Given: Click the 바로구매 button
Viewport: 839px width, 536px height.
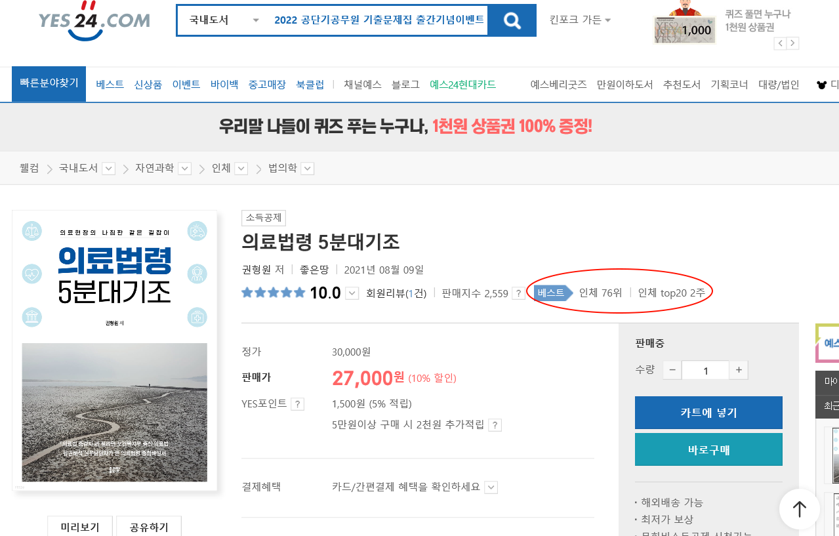Looking at the screenshot, I should tap(708, 449).
